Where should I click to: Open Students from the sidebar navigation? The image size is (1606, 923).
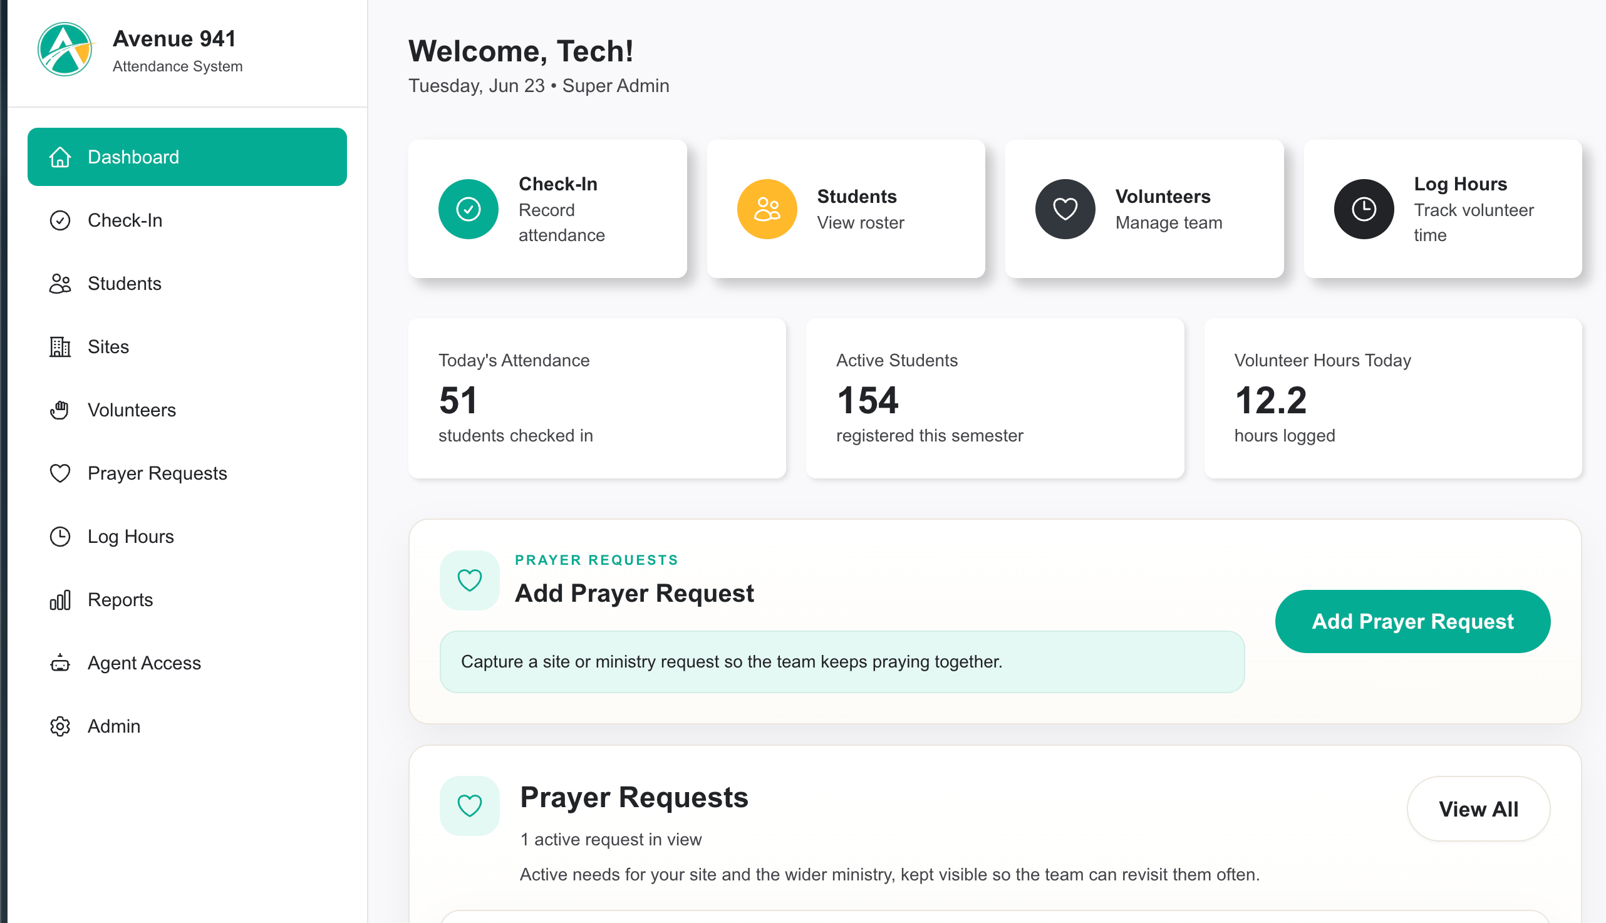pyautogui.click(x=187, y=284)
